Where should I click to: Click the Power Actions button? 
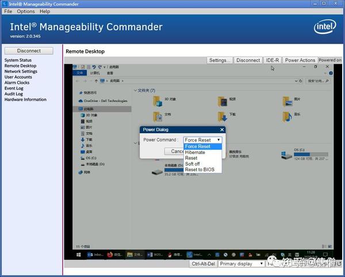point(300,60)
